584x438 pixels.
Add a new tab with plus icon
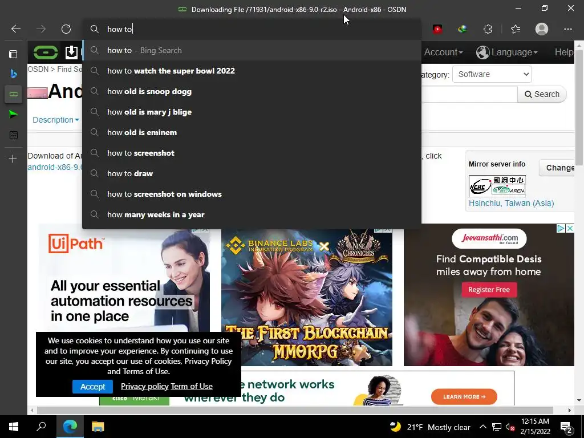(13, 159)
